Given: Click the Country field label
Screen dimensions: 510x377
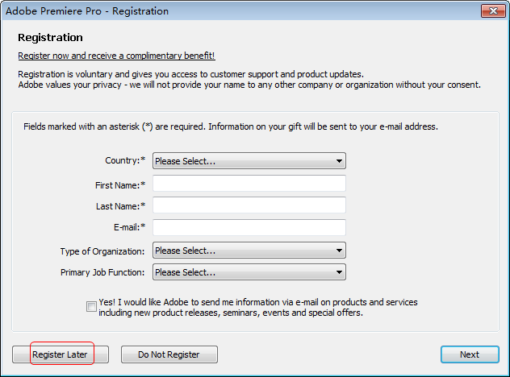Looking at the screenshot, I should tap(125, 161).
